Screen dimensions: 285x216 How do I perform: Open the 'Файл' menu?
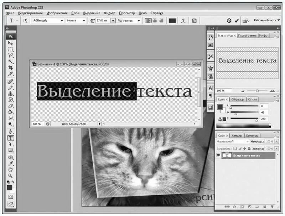point(10,13)
